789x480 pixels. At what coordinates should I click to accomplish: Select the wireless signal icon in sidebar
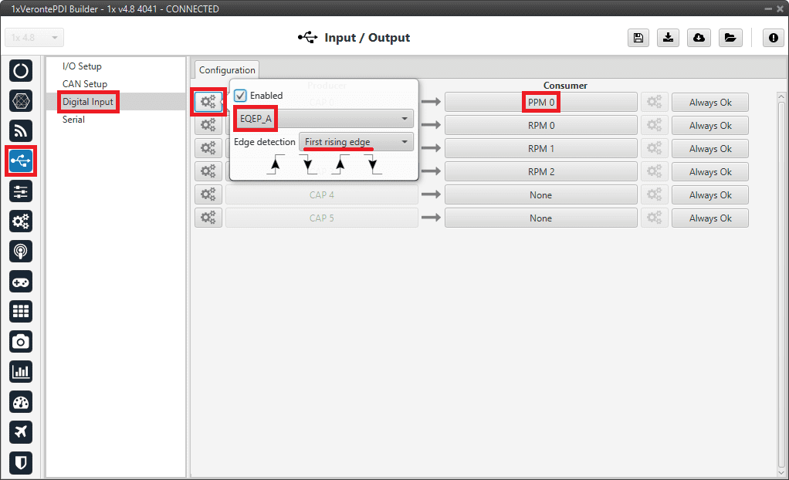(x=21, y=130)
